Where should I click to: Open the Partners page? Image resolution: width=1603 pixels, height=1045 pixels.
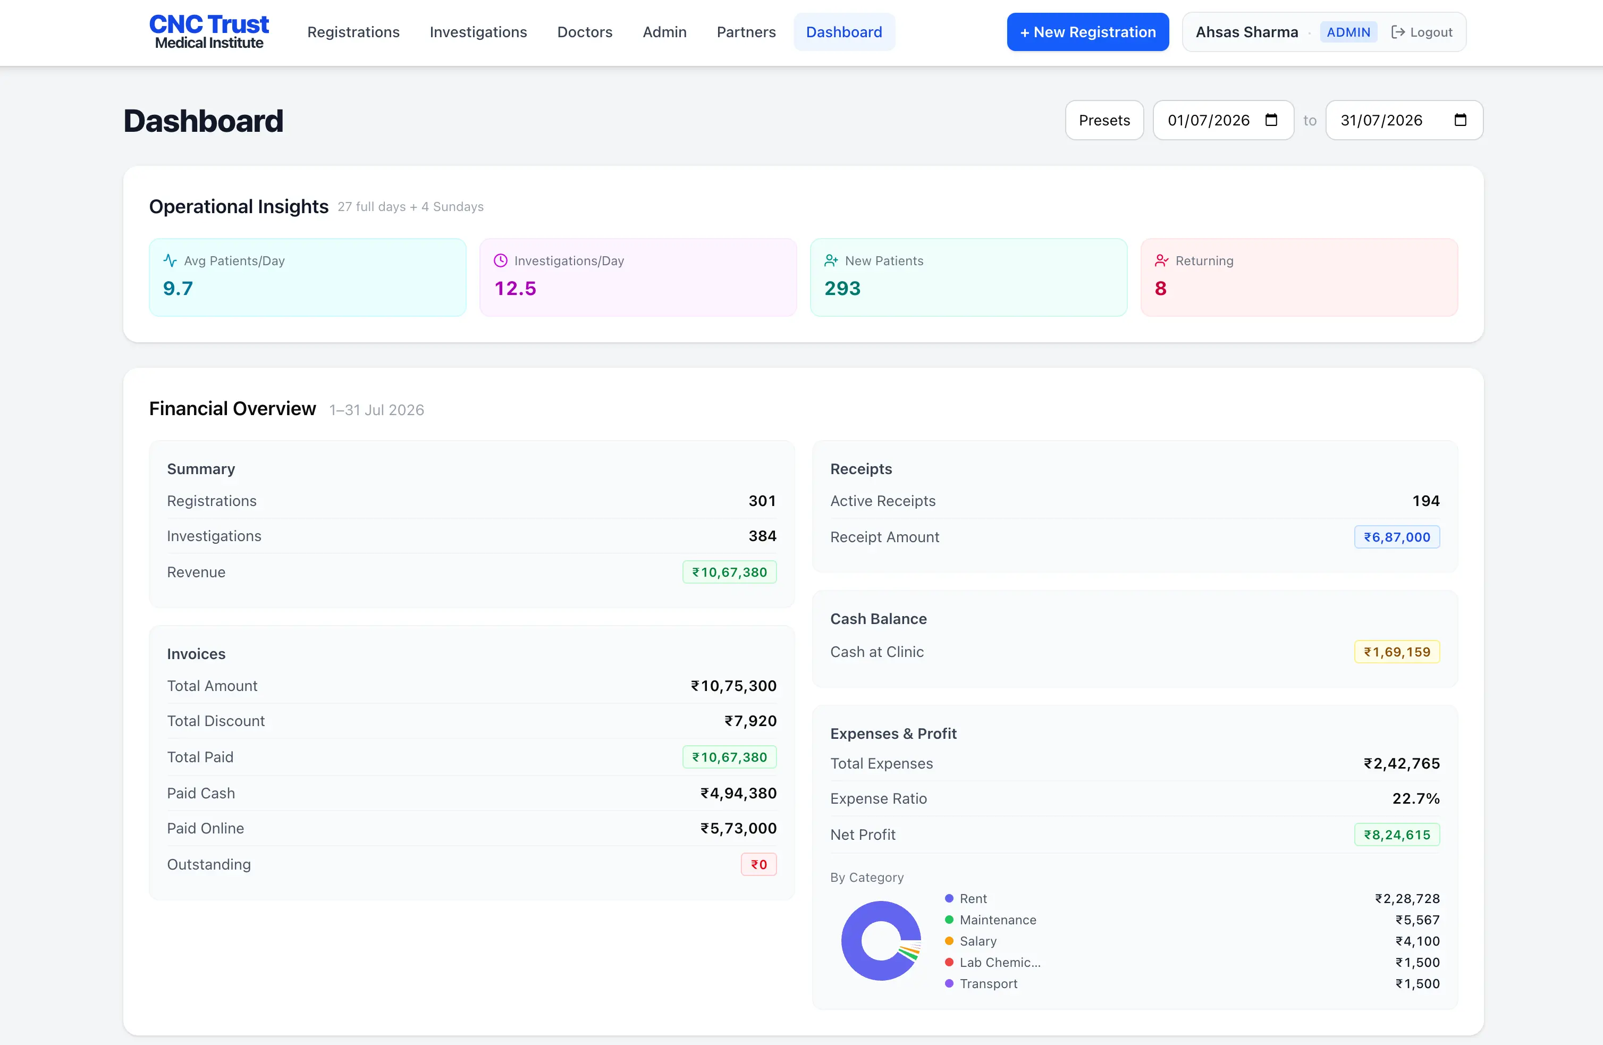tap(746, 32)
